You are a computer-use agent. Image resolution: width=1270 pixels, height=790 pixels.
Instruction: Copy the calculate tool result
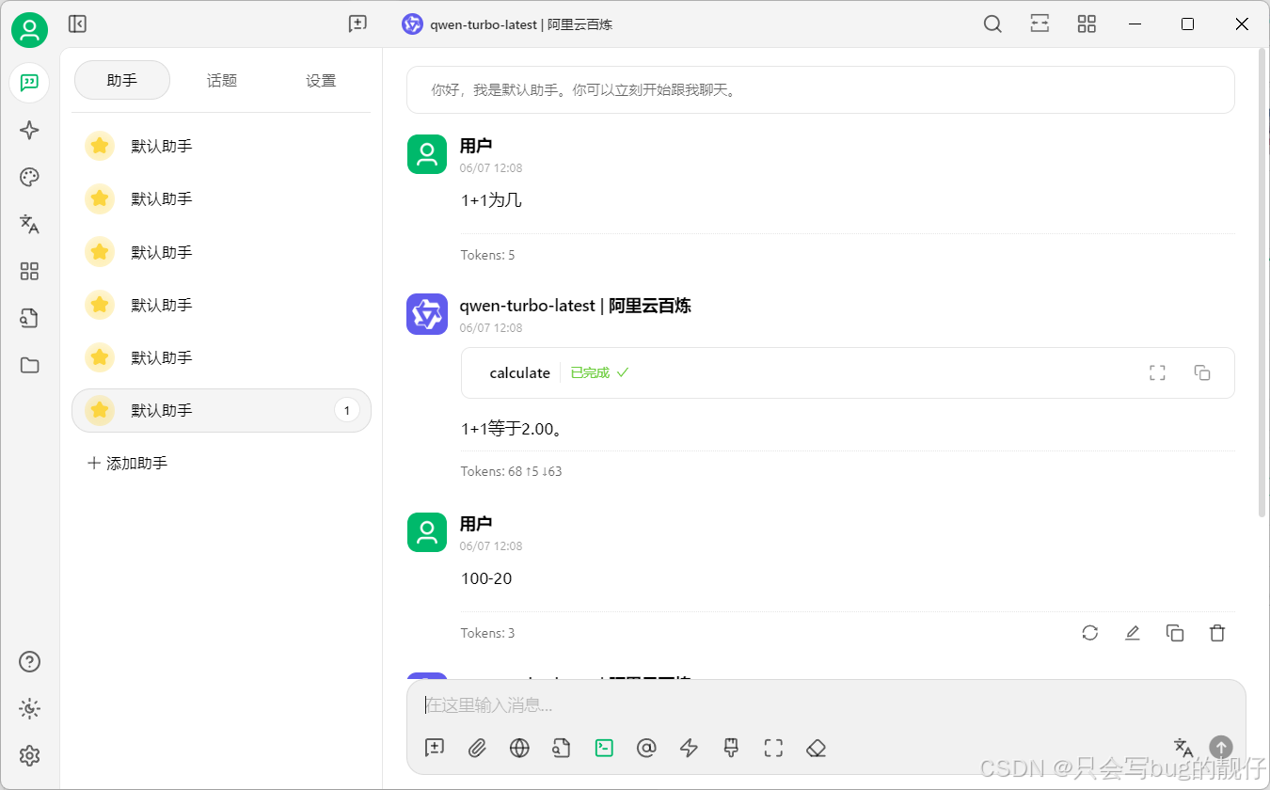1202,373
